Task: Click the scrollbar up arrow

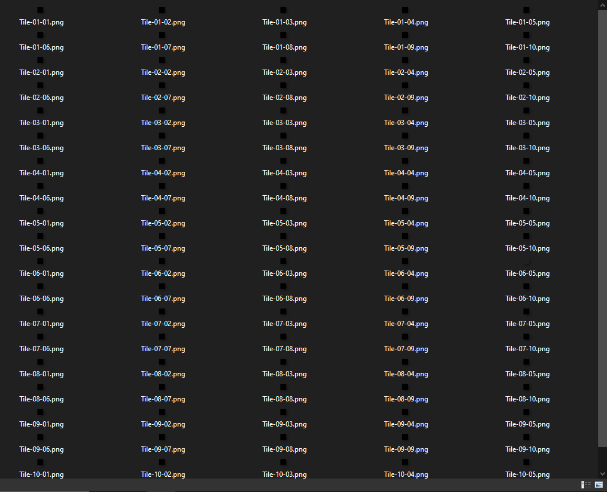Action: click(602, 5)
